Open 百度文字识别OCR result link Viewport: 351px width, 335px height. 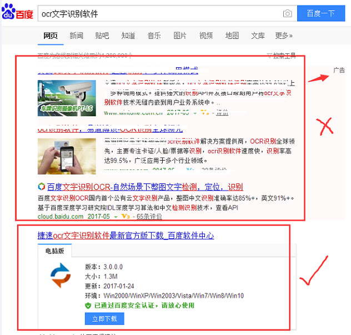[x=145, y=187]
